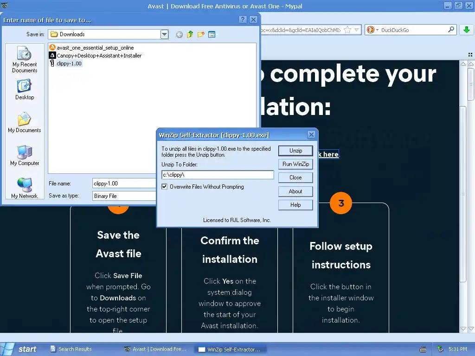Click the on-screen keyboard tray icon
The height and width of the screenshot is (356, 475).
tap(423, 350)
